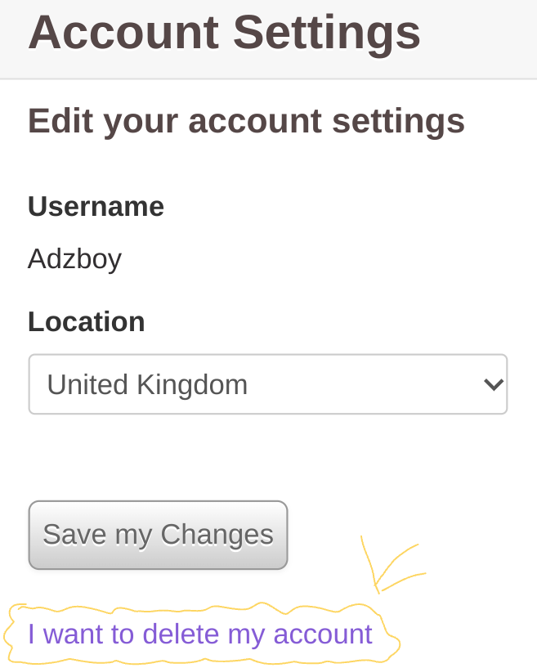Click the yellow-circled delete account text
The width and height of the screenshot is (537, 668).
click(199, 634)
